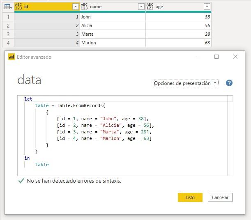Click the age cell with value 28
Viewport: 251px width, 220px height.
(178, 34)
